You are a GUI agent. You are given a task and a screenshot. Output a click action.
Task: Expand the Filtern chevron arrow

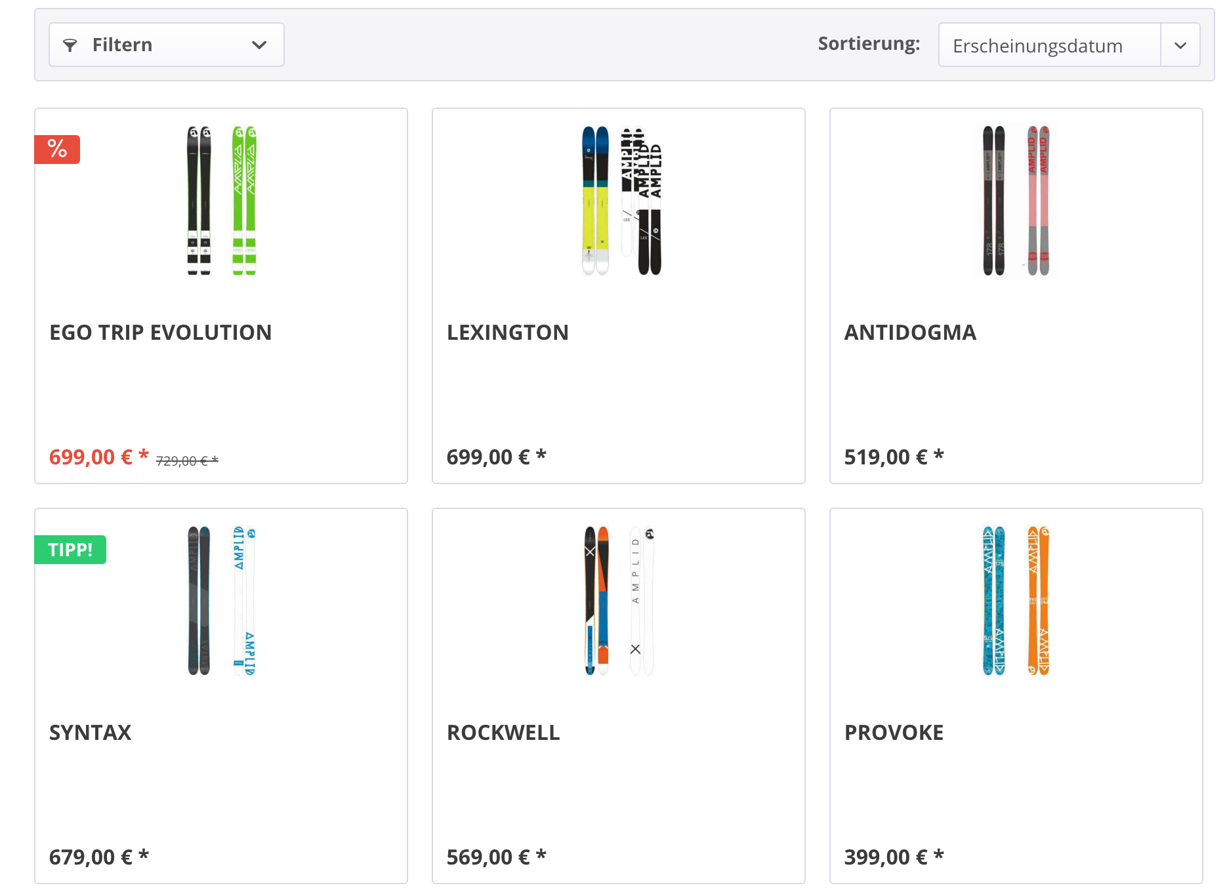point(259,45)
